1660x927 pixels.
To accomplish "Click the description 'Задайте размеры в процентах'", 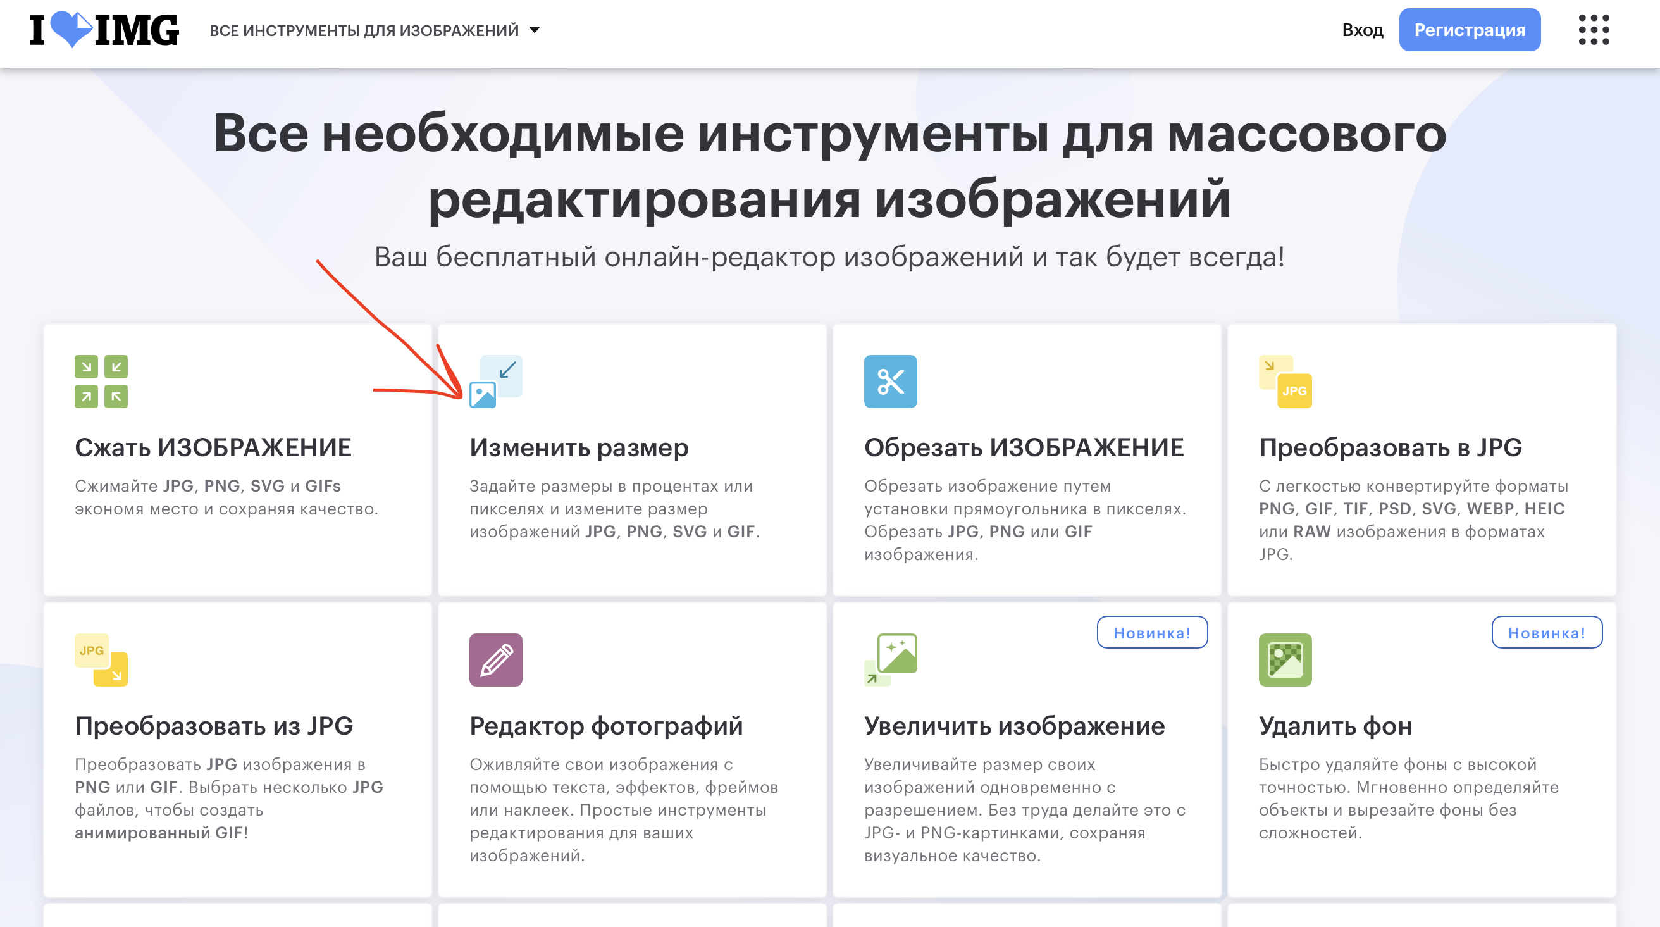I will point(615,509).
